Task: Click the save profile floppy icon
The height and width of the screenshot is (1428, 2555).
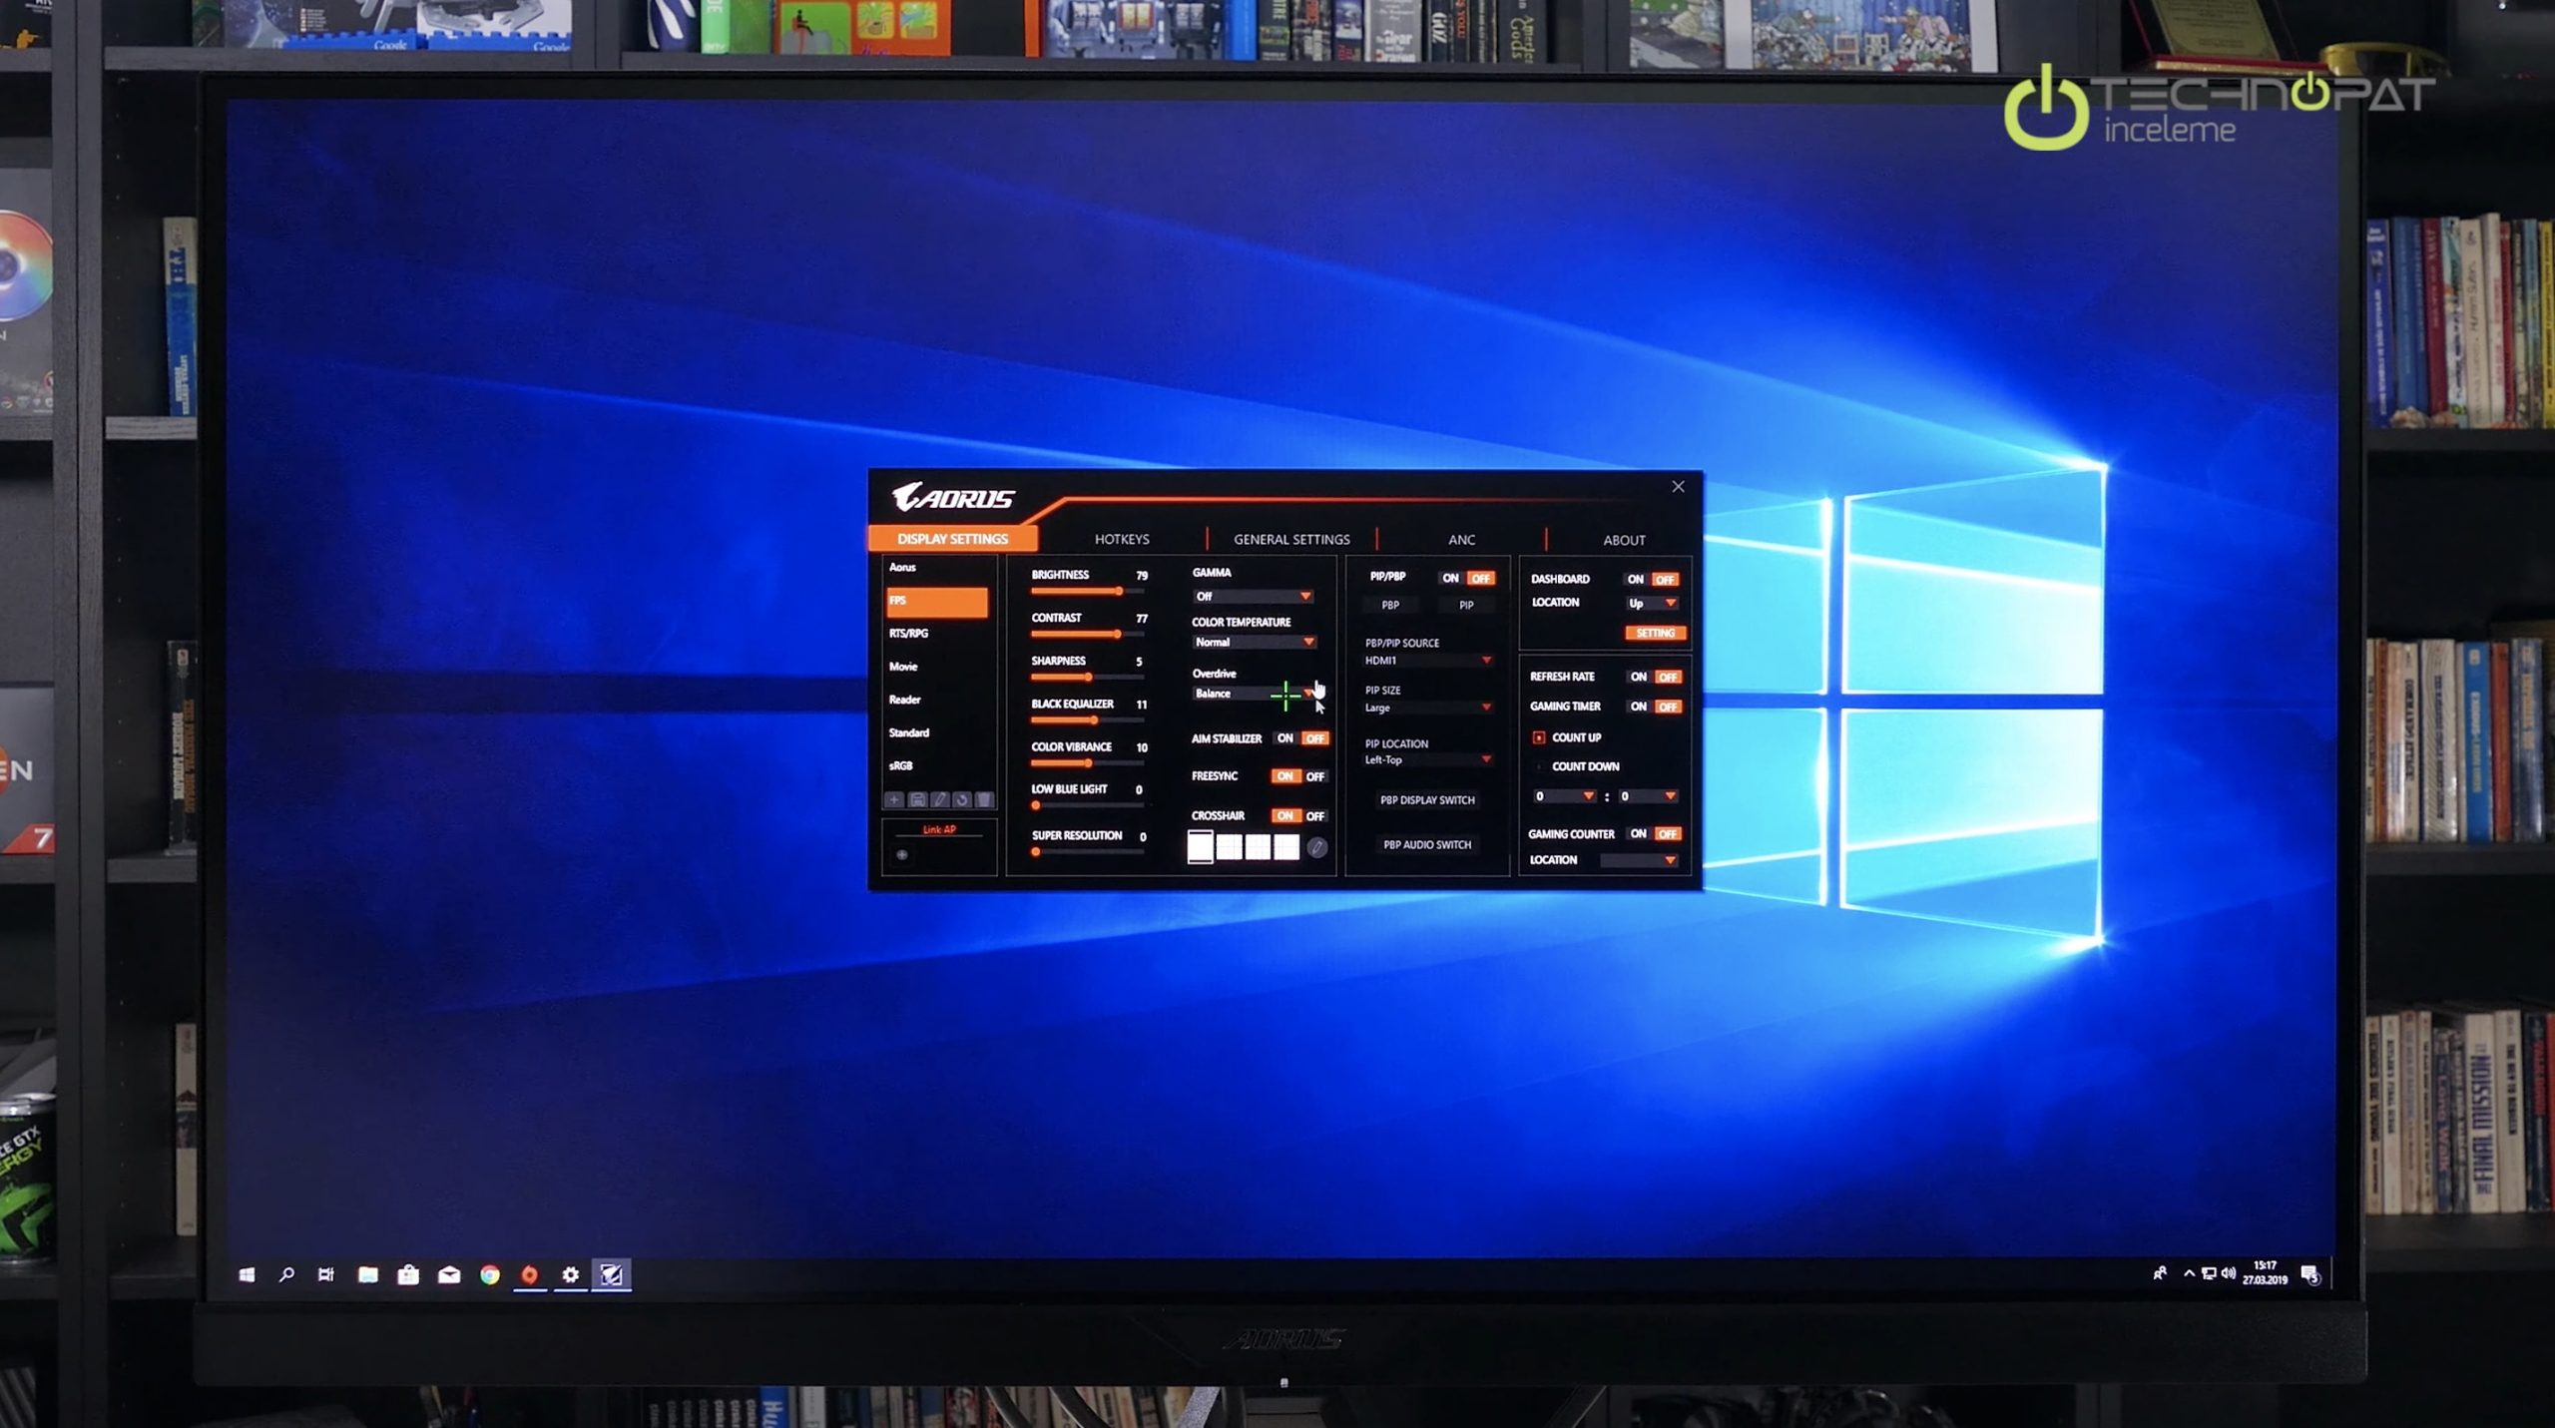Action: (x=917, y=800)
